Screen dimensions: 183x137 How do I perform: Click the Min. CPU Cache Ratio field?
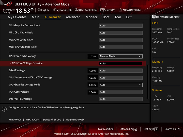120,33
